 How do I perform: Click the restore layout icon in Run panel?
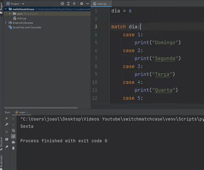[7, 139]
